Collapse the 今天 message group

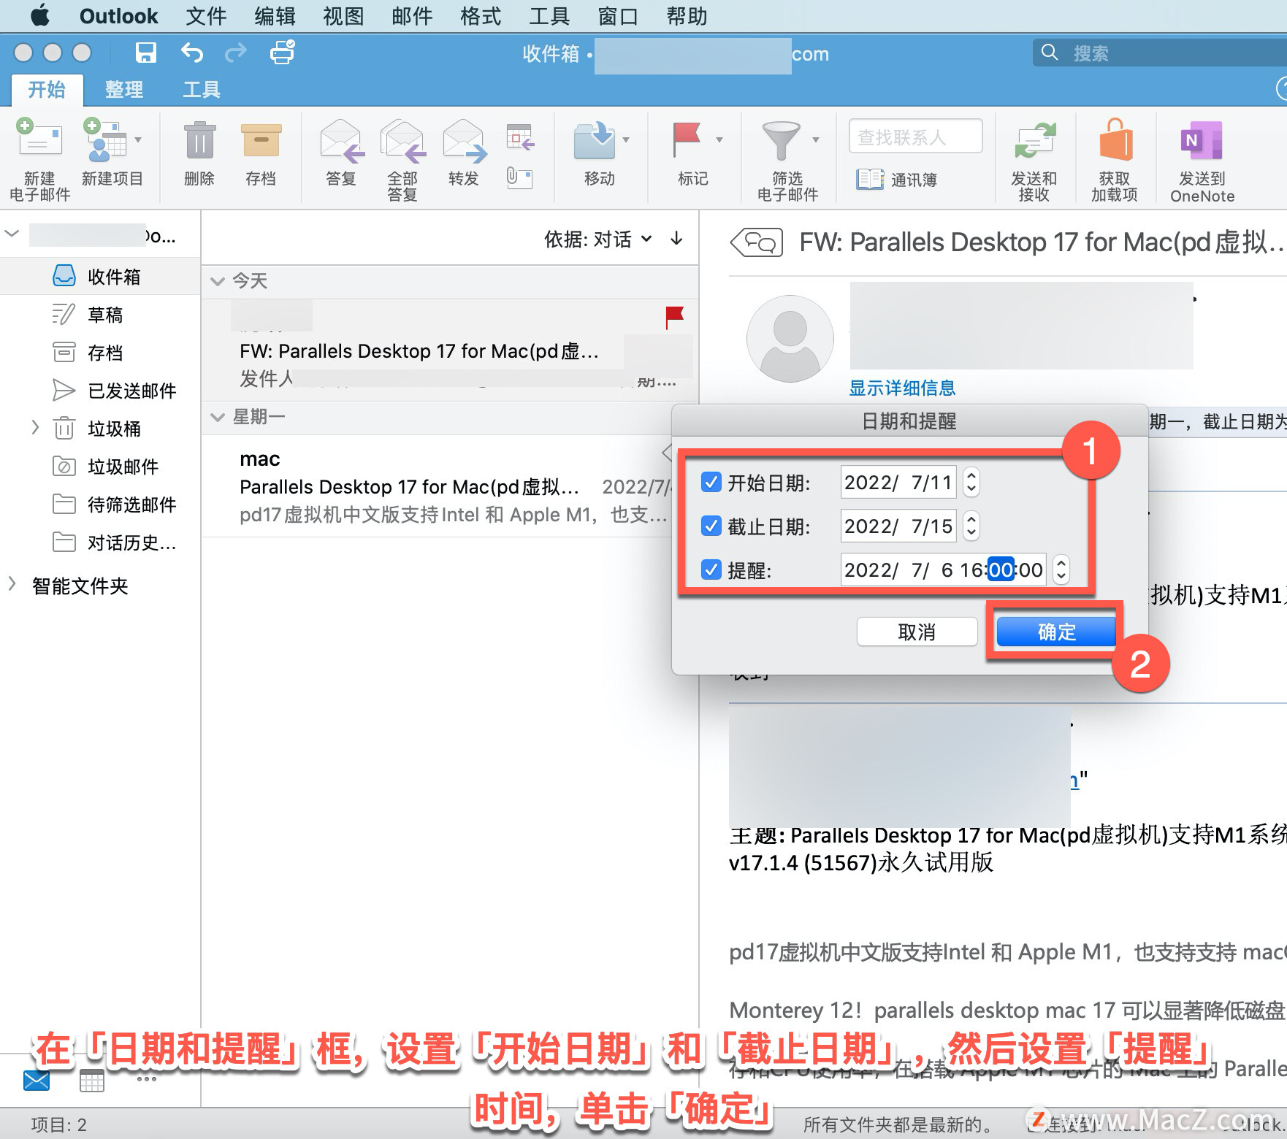tap(217, 281)
